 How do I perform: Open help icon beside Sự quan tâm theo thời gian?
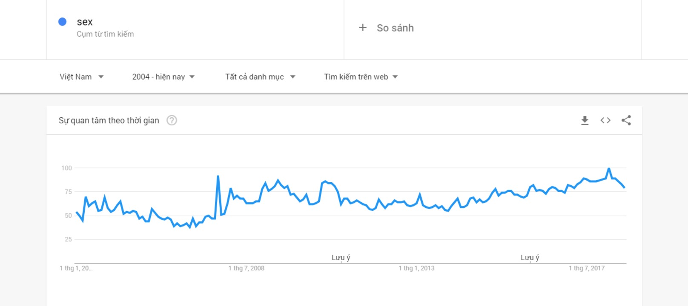click(172, 120)
